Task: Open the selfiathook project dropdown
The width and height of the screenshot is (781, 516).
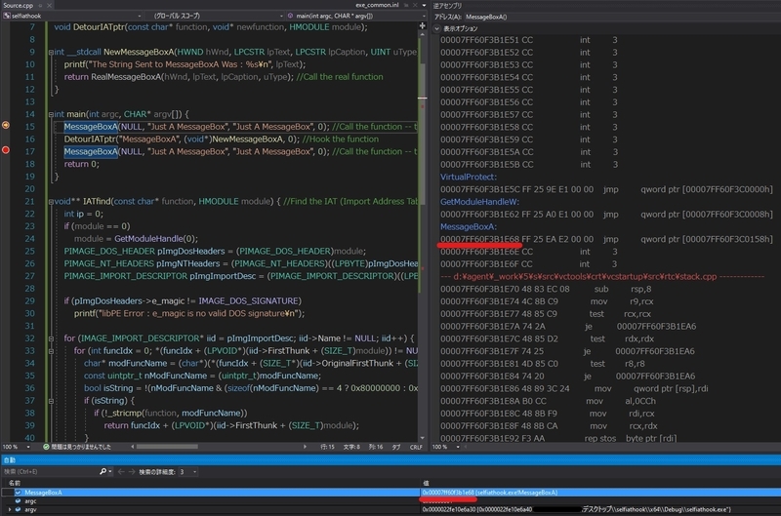Action: tap(72, 16)
